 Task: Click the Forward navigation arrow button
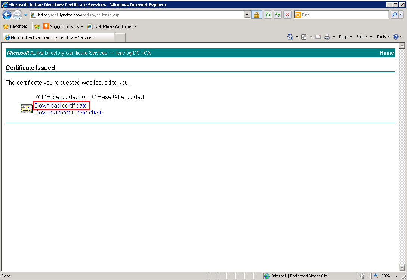pyautogui.click(x=18, y=15)
